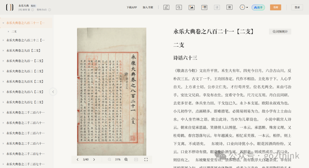
Task: Zoom in on the scanned page
Action: 126,159
